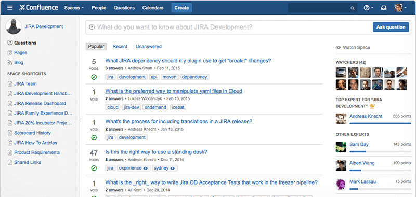This screenshot has width=416, height=197.
Task: Click accepted-answer check for standing desk question
Action: tap(94, 168)
